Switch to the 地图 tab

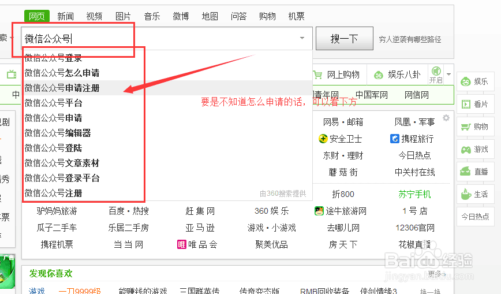coord(210,16)
